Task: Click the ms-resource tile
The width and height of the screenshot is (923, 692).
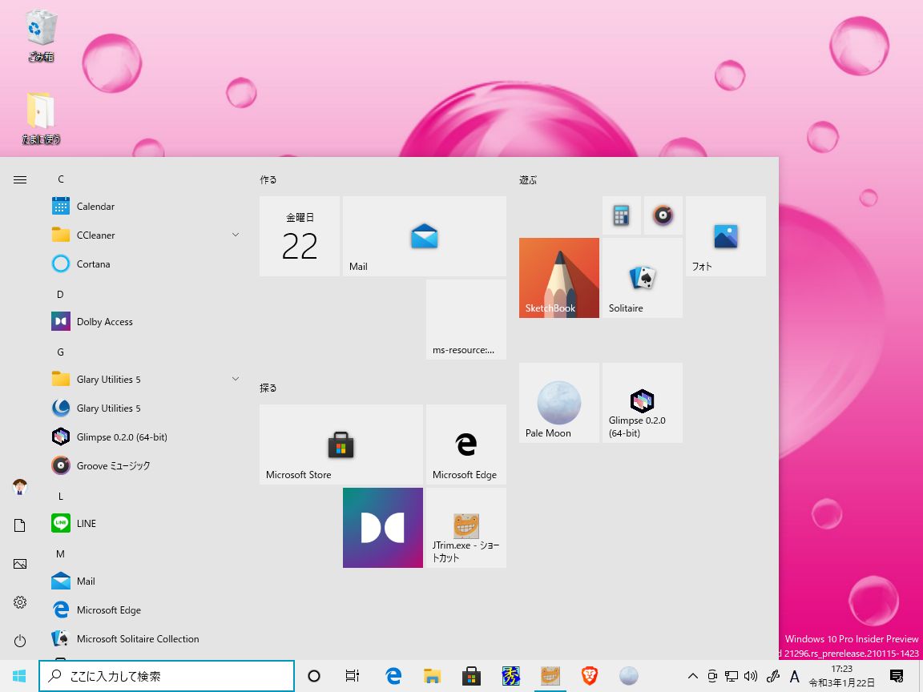Action: click(x=466, y=320)
